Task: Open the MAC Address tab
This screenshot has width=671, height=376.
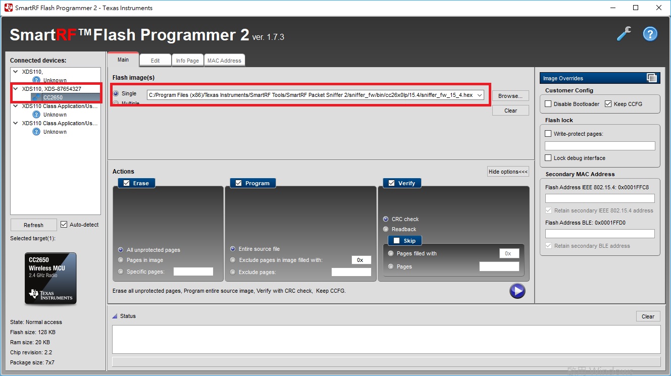Action: [x=224, y=60]
